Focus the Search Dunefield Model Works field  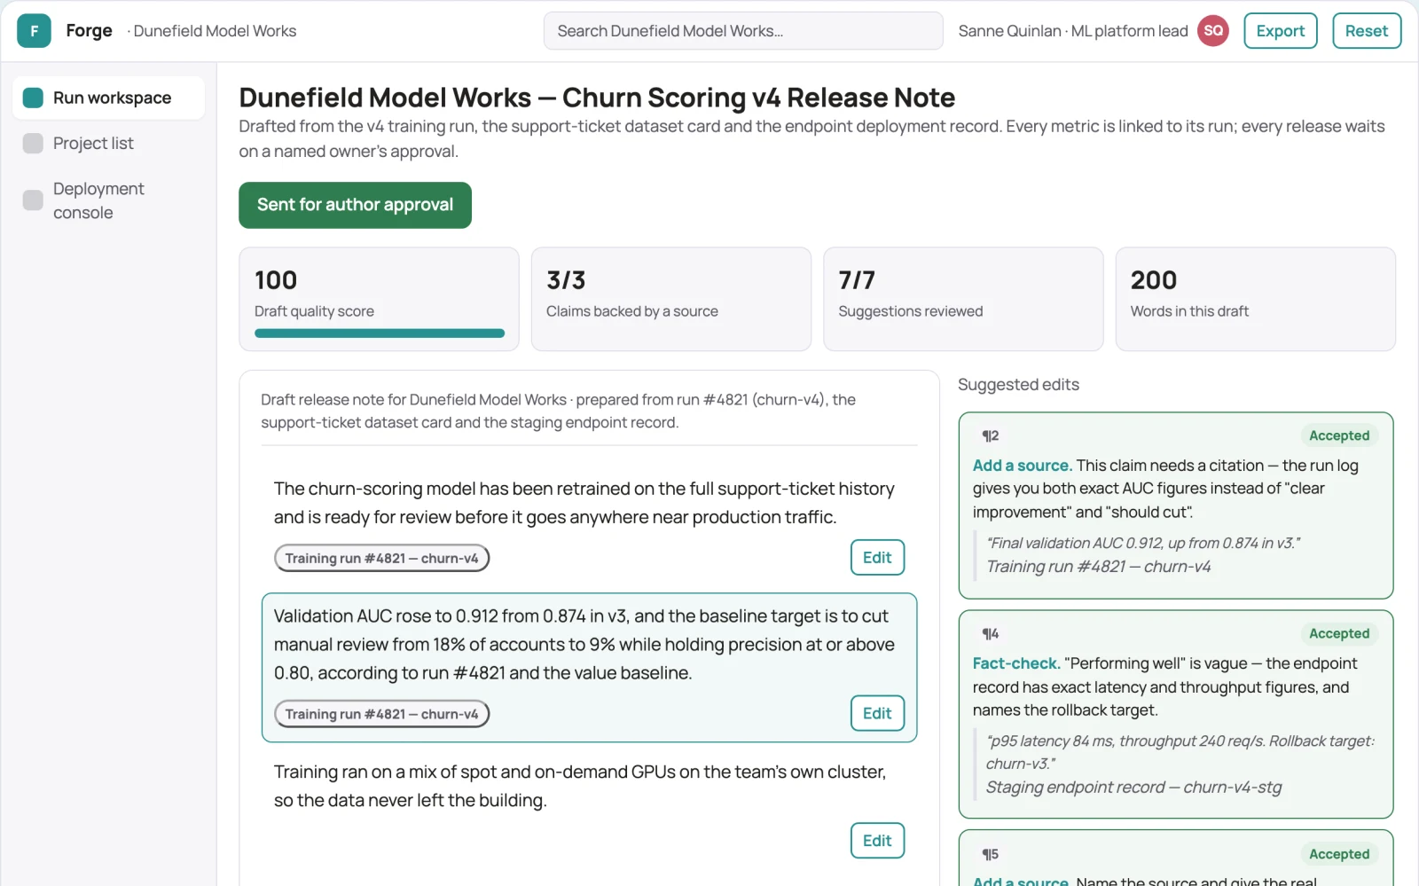743,31
